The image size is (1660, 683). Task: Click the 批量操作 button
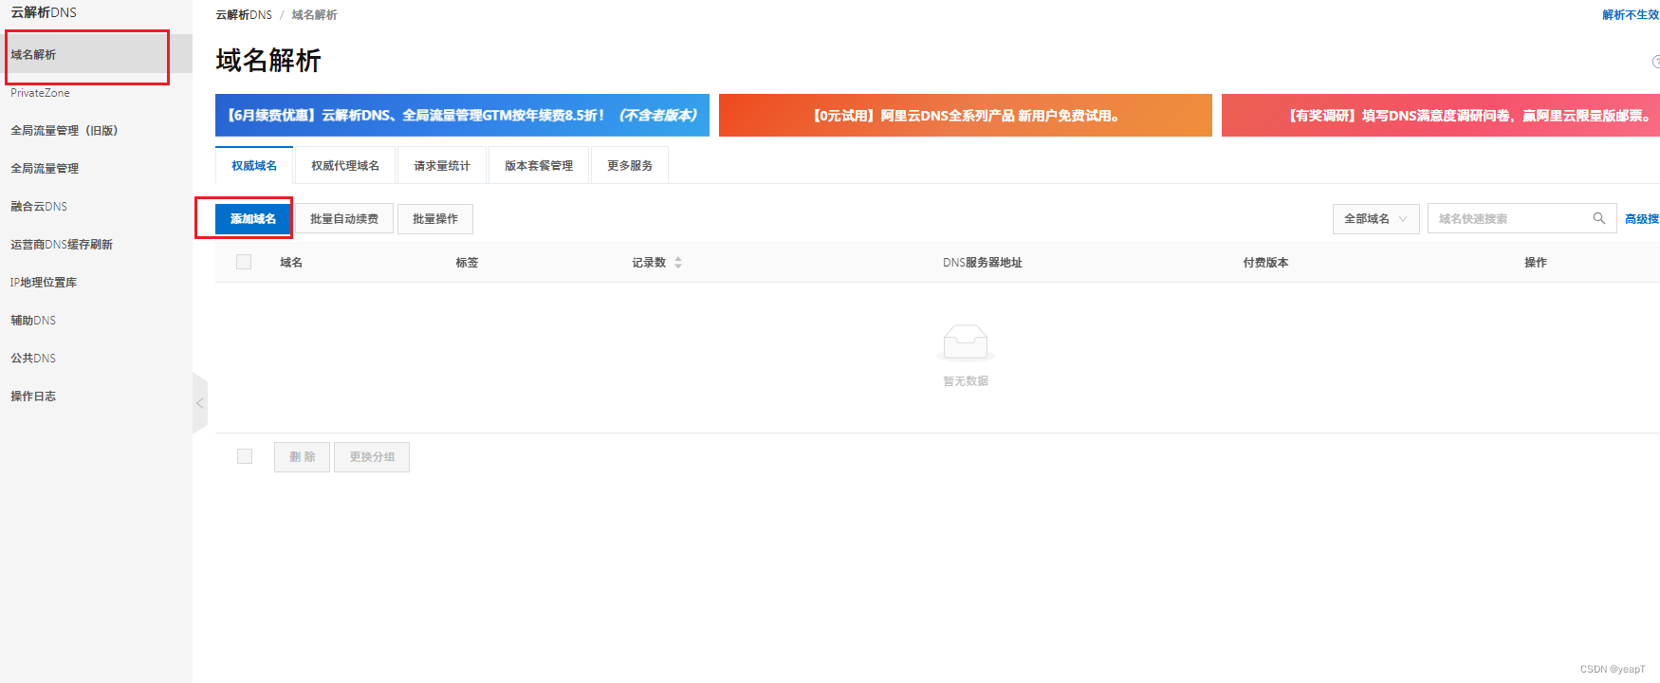tap(435, 218)
